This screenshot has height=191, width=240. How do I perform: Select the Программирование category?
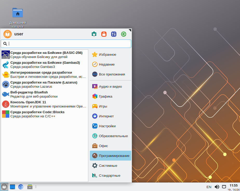click(110, 156)
